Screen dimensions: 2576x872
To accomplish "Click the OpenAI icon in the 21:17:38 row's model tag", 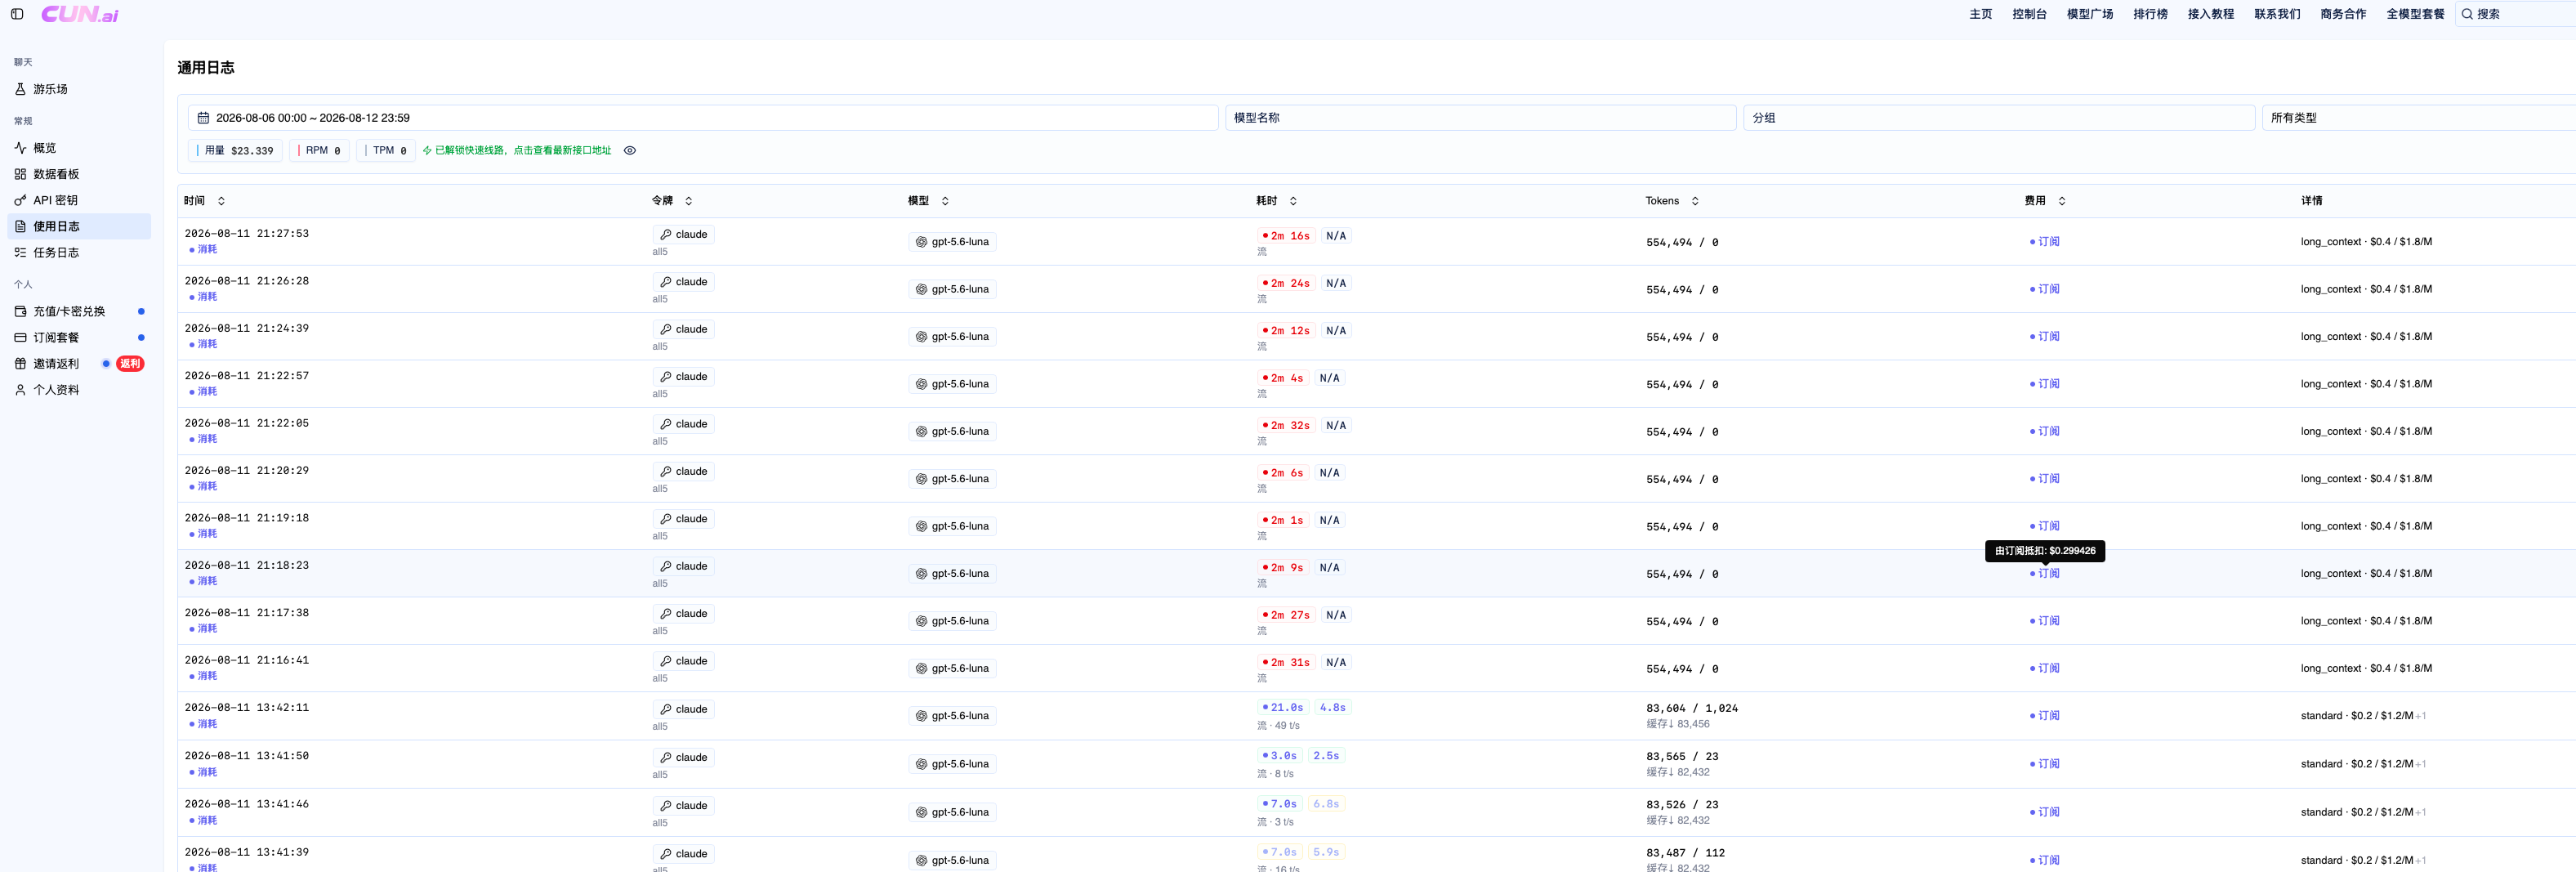I will tap(922, 621).
